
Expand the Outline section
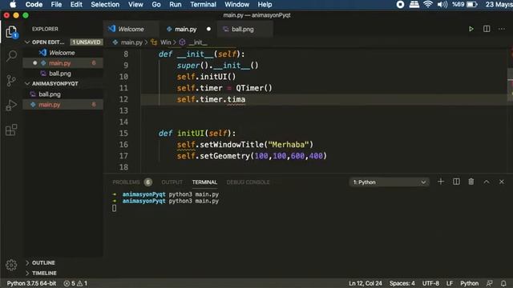coord(27,262)
